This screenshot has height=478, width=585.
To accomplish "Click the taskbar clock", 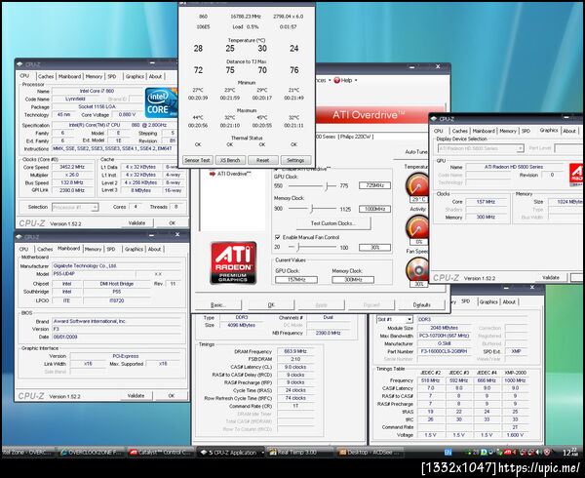I will tap(571, 453).
